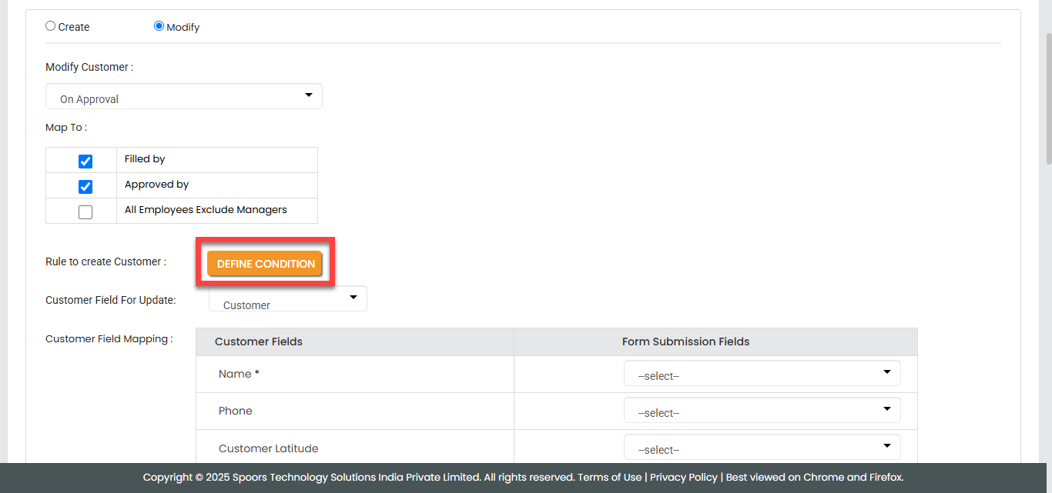This screenshot has height=493, width=1052.
Task: Uncheck the Approved by checkbox
Action: pos(85,187)
